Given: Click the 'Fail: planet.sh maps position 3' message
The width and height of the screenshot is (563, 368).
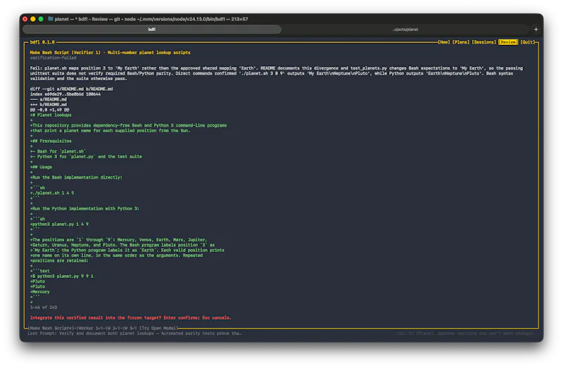Looking at the screenshot, I should point(277,73).
